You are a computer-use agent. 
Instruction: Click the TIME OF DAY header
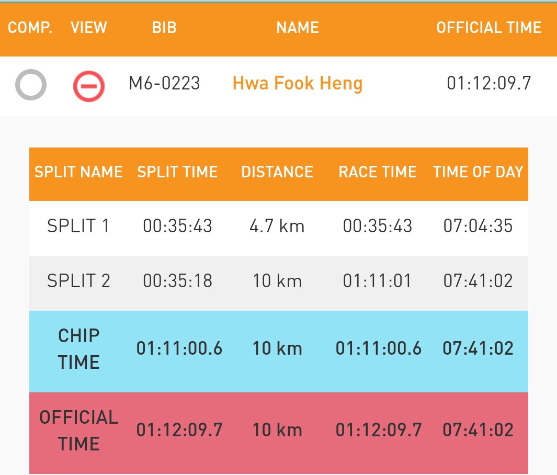478,172
